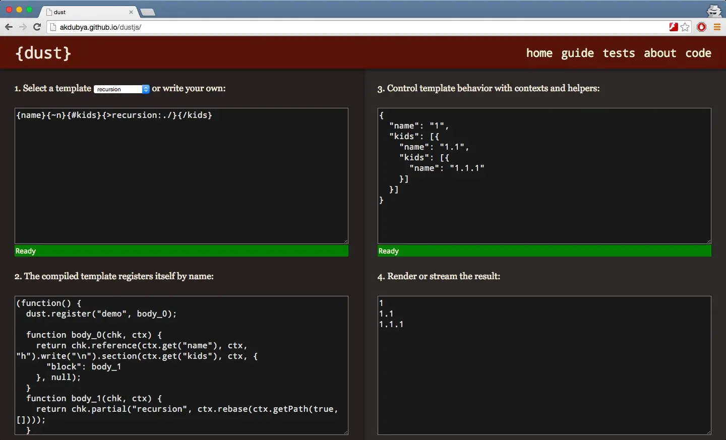Reload the page with the refresh icon
The height and width of the screenshot is (440, 726).
click(x=37, y=27)
